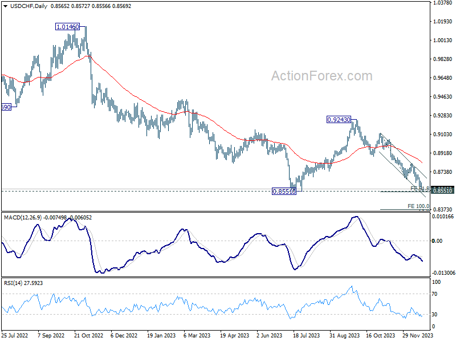This screenshot has height=342, width=456.
Task: Click the RSI(14) 27.5923 indicator label
Action: [x=23, y=283]
